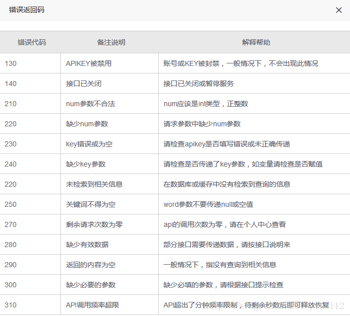Click the 指没有查询到相关信息 explanation

220,265
